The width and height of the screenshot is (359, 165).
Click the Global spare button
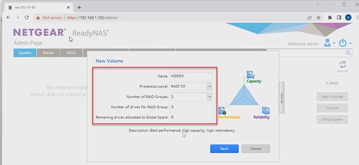332,119
